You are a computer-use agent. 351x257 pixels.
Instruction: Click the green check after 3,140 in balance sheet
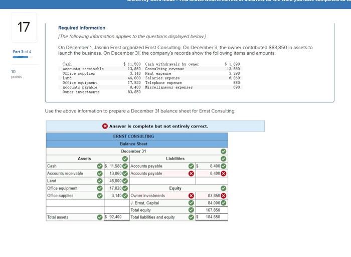coord(125,196)
